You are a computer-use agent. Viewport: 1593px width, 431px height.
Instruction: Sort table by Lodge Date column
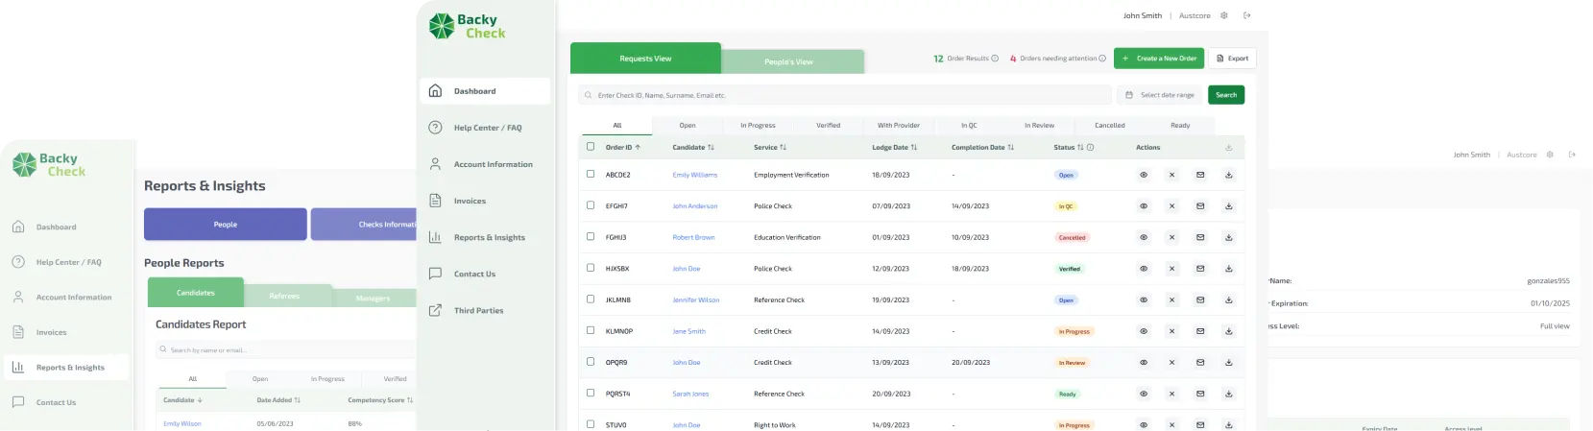tap(914, 148)
